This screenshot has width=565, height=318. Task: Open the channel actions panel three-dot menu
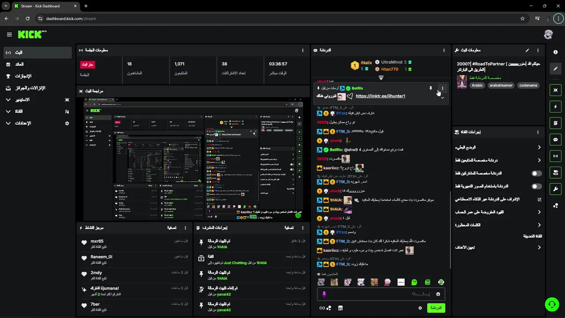538,132
